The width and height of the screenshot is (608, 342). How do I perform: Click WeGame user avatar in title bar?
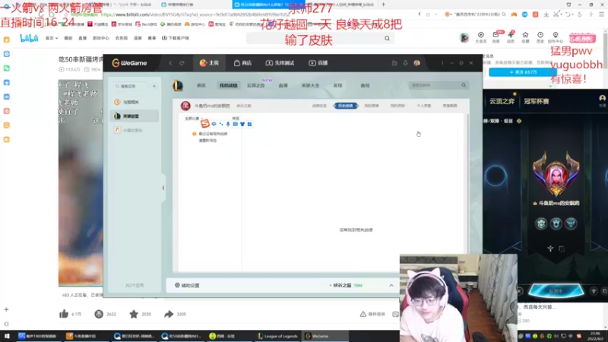[416, 63]
